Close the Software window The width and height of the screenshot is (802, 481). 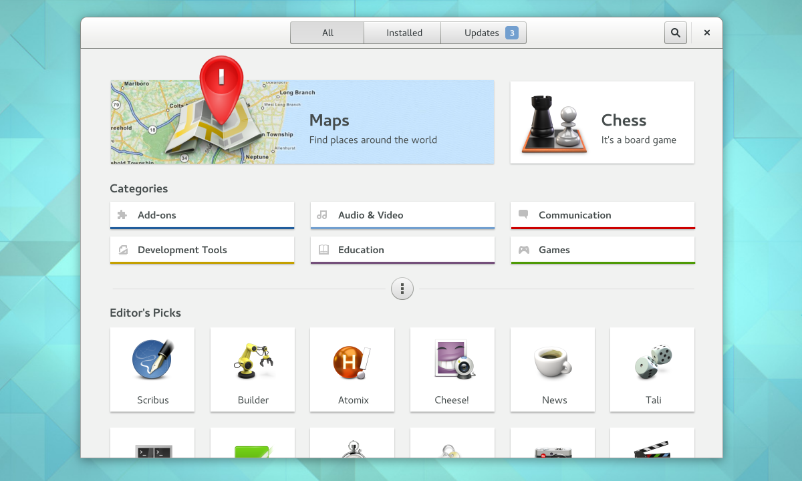pyautogui.click(x=707, y=33)
